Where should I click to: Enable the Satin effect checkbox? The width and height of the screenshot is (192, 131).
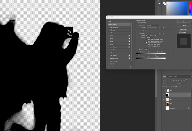pos(109,53)
